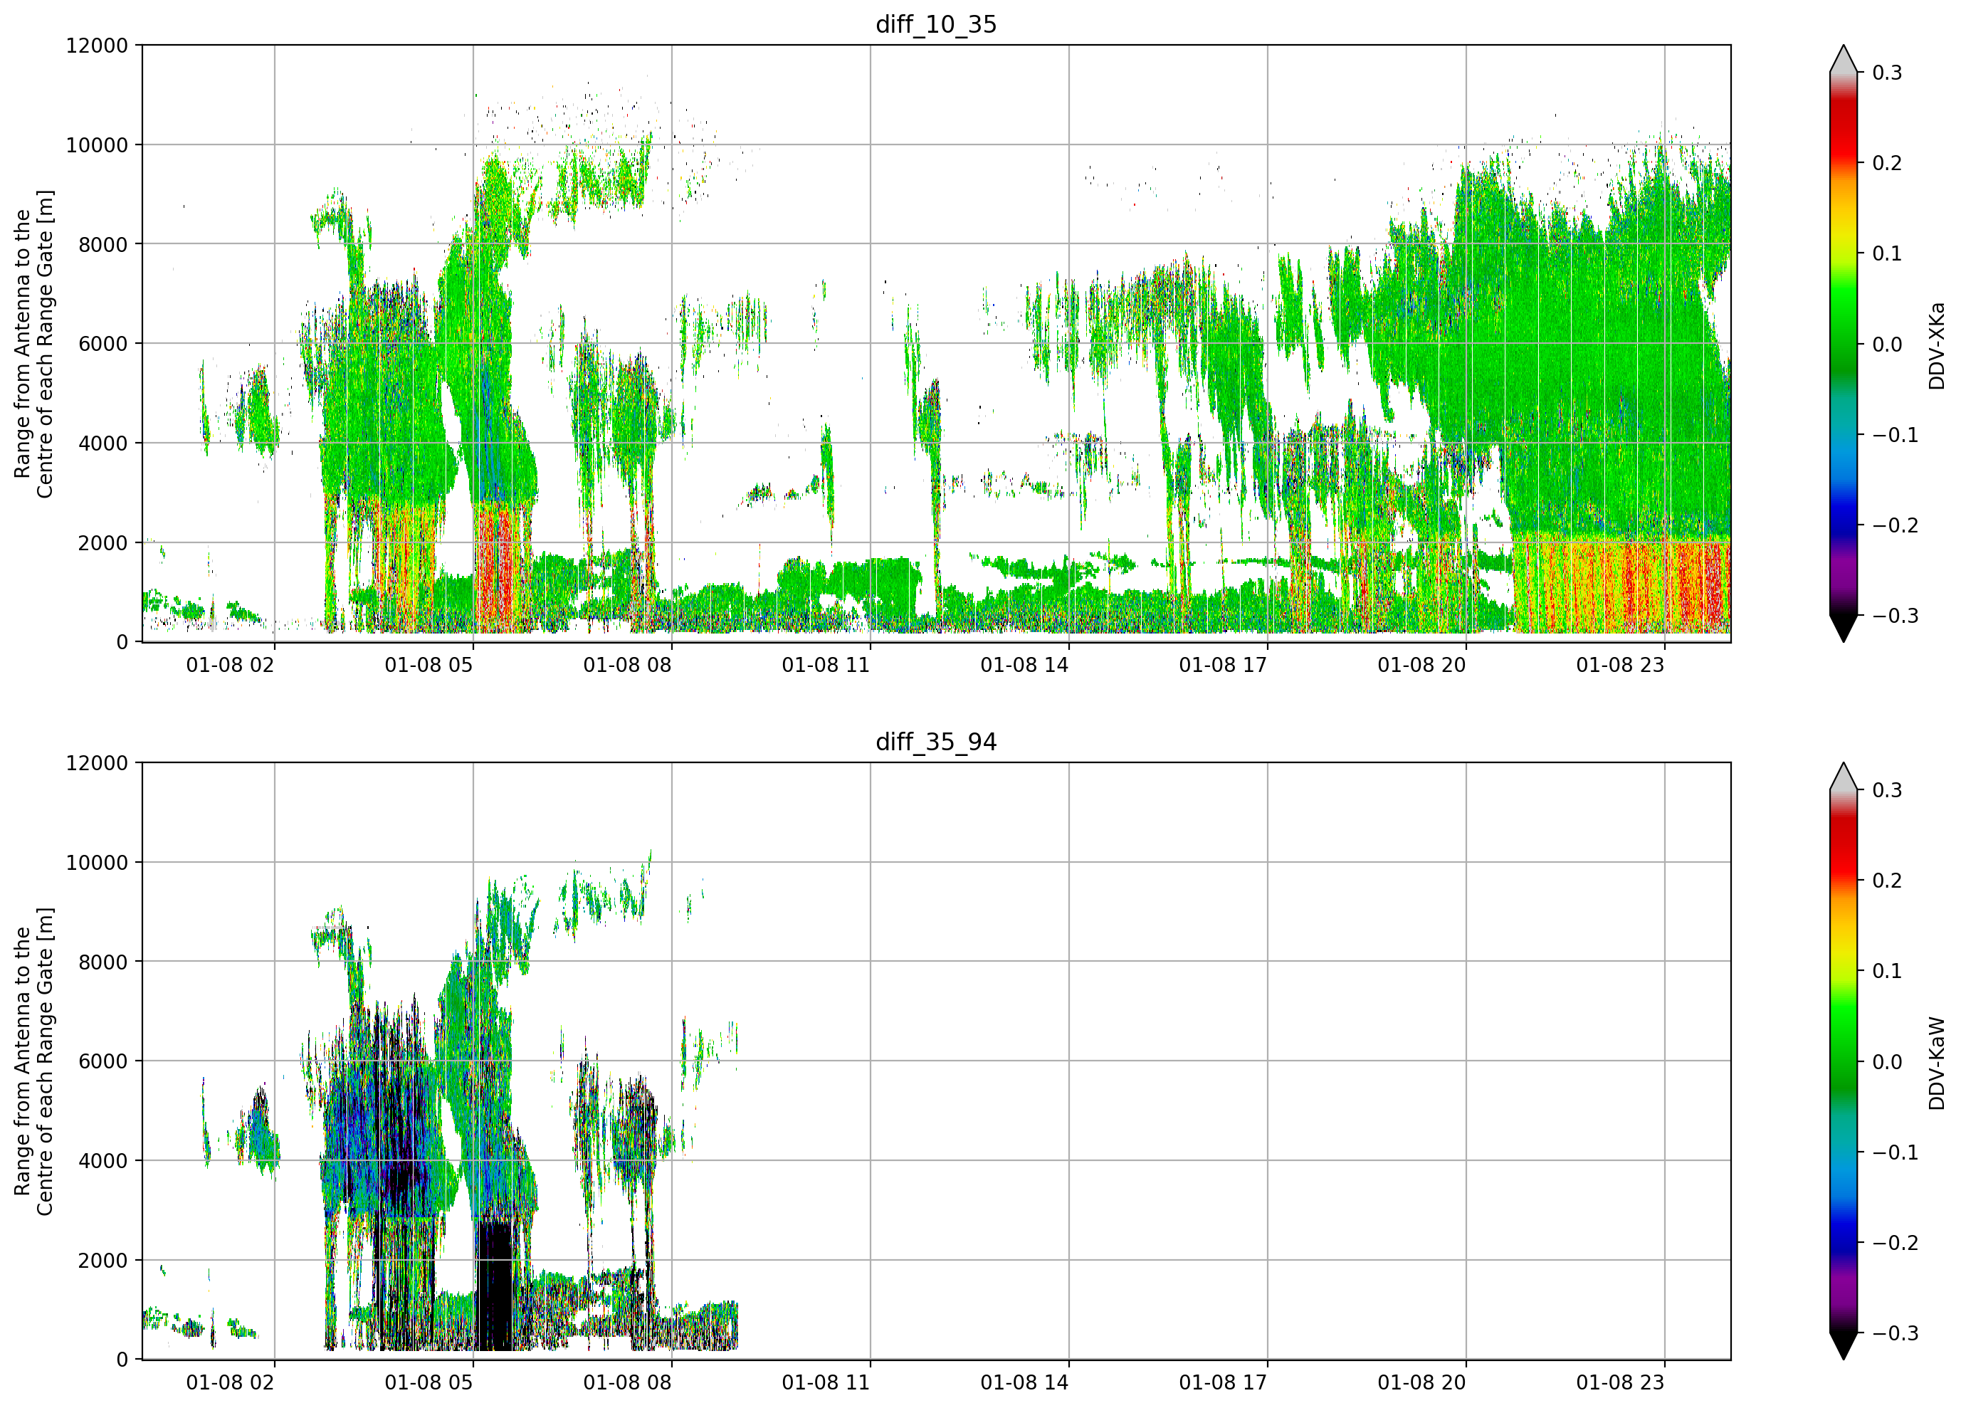Click the −0.2 tick on DDV-XKa colorbar
This screenshot has width=1961, height=1408.
[x=1894, y=525]
